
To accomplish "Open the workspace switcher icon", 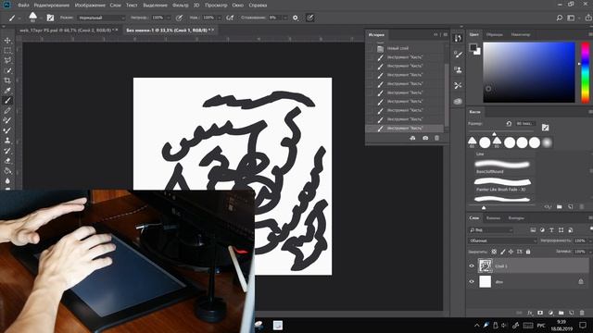I will [571, 18].
